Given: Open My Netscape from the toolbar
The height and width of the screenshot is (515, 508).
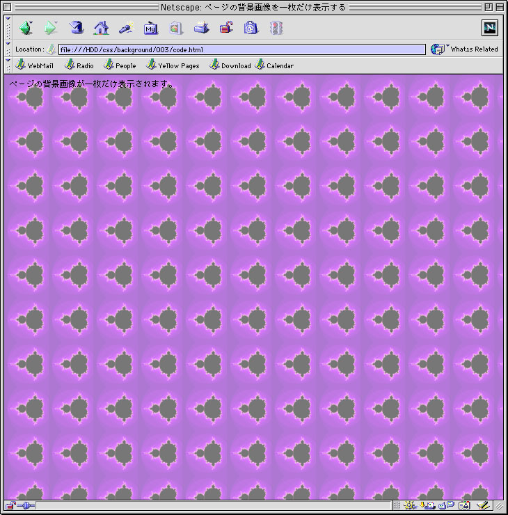Looking at the screenshot, I should (150, 29).
